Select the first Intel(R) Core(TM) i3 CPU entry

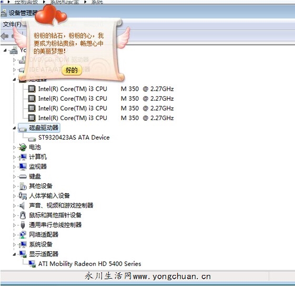[106, 88]
